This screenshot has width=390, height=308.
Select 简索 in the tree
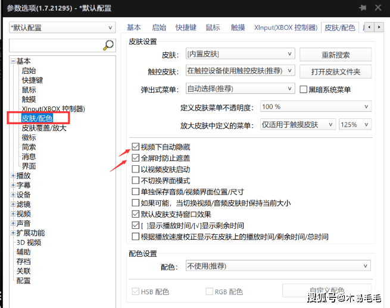coord(29,147)
